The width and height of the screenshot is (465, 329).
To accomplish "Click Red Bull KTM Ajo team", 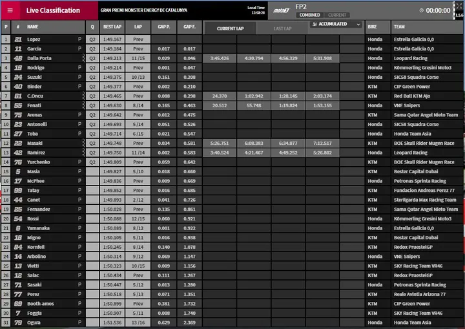I will pyautogui.click(x=412, y=96).
